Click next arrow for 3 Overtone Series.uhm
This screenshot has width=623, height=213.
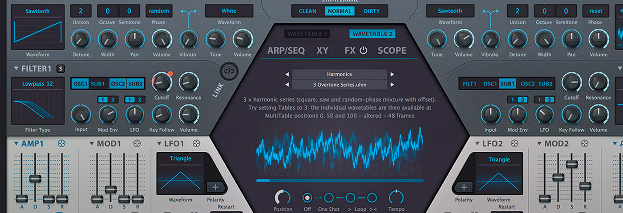tap(392, 85)
